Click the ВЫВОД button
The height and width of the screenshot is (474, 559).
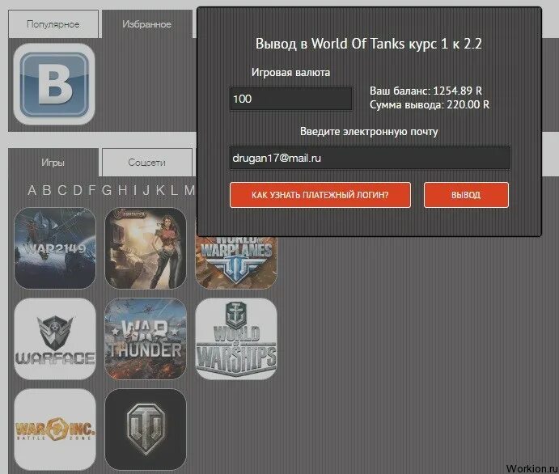point(466,195)
